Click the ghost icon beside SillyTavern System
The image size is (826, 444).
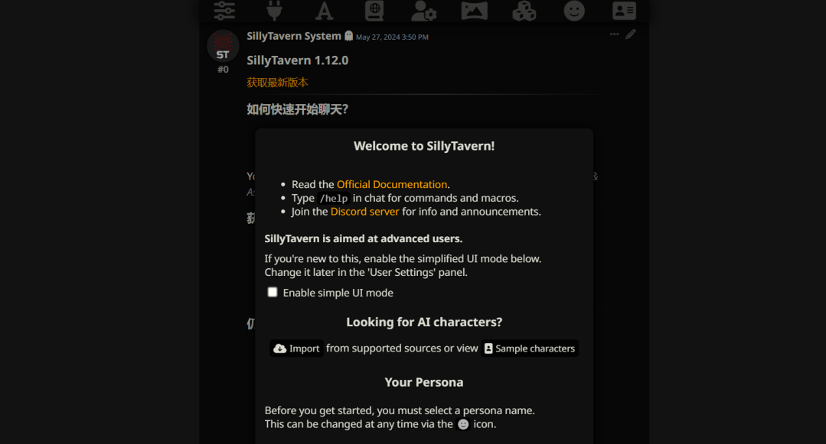pyautogui.click(x=349, y=36)
